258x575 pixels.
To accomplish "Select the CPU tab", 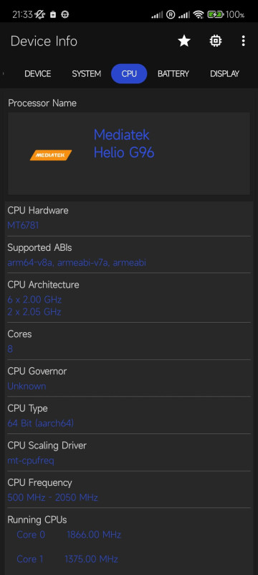I will [x=129, y=74].
